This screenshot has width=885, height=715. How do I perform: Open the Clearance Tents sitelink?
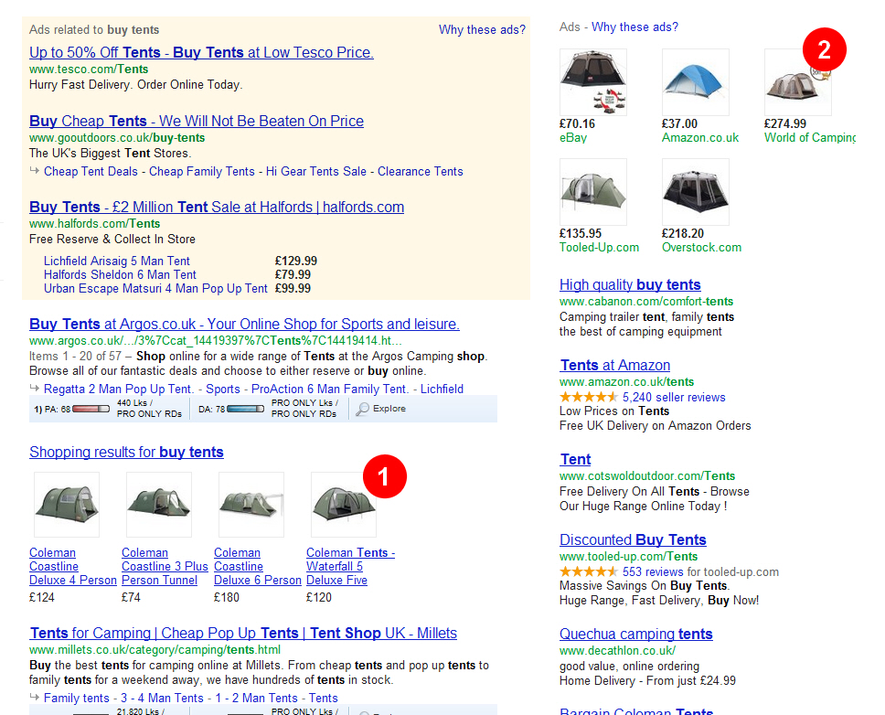pos(421,172)
